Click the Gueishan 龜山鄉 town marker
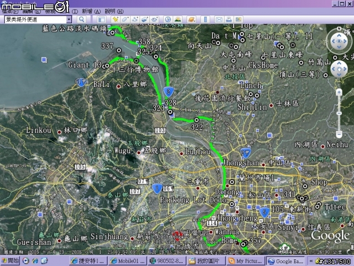 click(x=59, y=241)
